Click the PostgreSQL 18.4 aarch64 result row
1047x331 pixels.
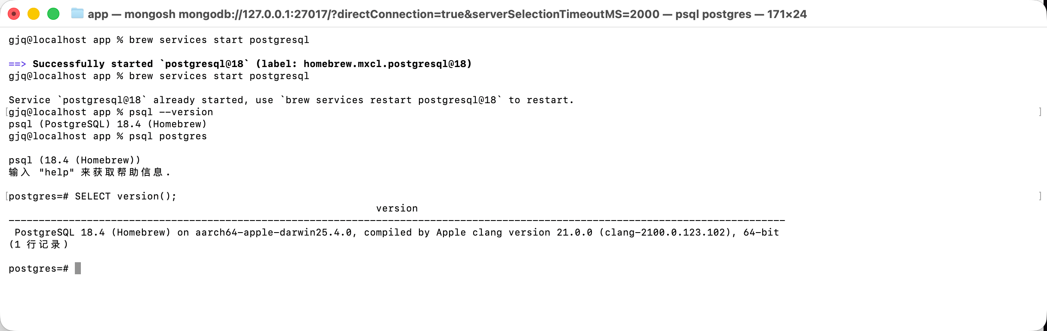pyautogui.click(x=397, y=233)
